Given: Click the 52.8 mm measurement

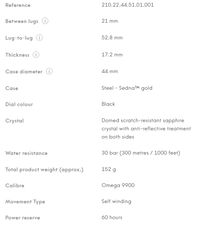Looking at the screenshot, I should pos(112,38).
